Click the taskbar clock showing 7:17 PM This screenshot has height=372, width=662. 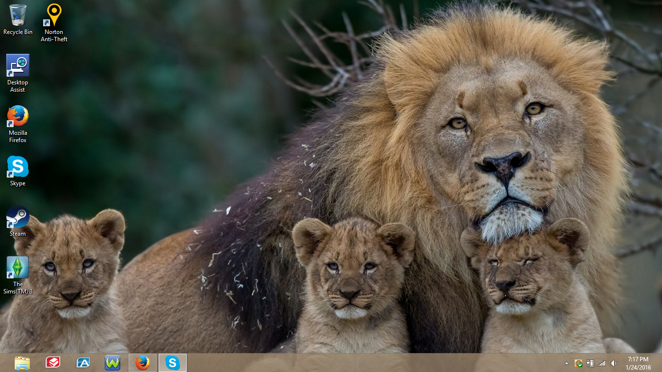click(x=638, y=363)
